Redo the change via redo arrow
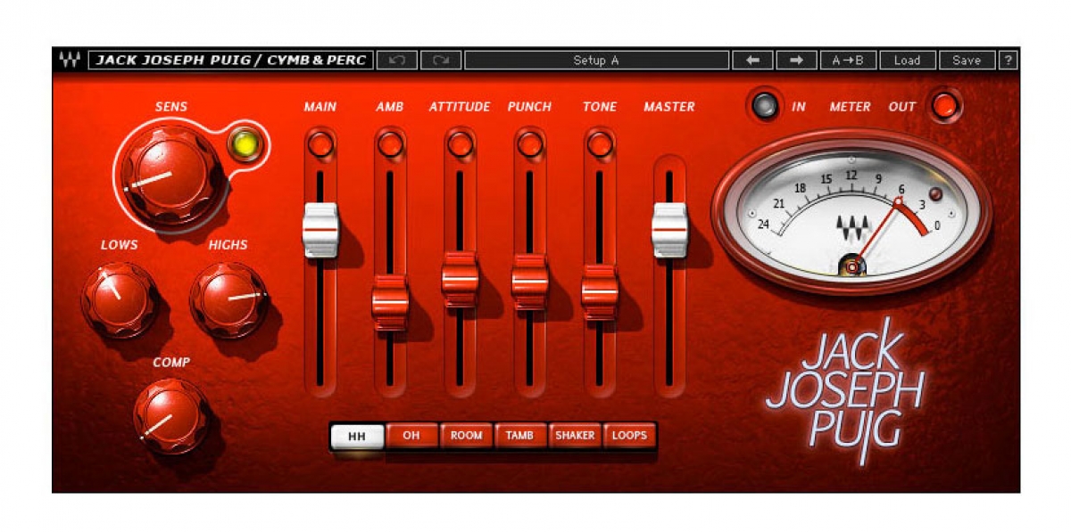This screenshot has height=532, width=1071. (441, 61)
